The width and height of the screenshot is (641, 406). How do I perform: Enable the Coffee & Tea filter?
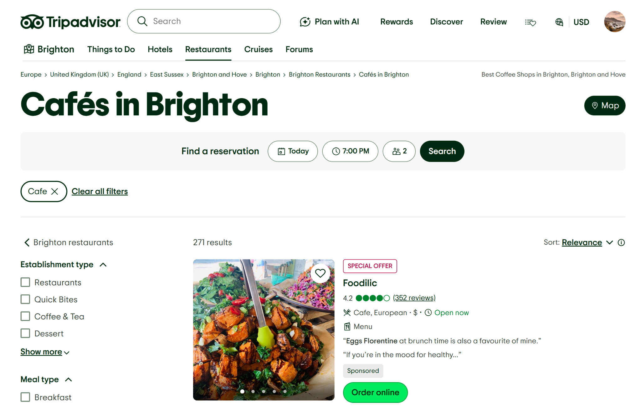pos(25,316)
